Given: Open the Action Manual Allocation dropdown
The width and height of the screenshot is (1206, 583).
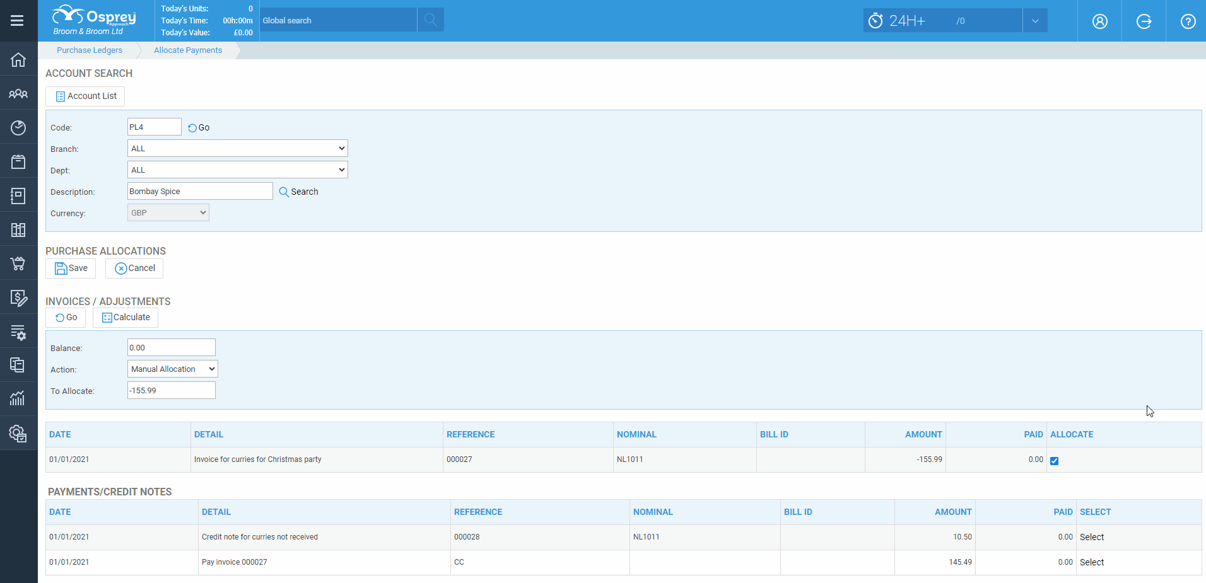Looking at the screenshot, I should coord(173,369).
